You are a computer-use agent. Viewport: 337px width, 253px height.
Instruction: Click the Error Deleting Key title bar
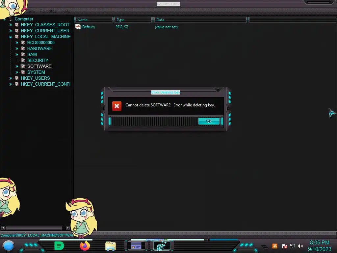[166, 92]
